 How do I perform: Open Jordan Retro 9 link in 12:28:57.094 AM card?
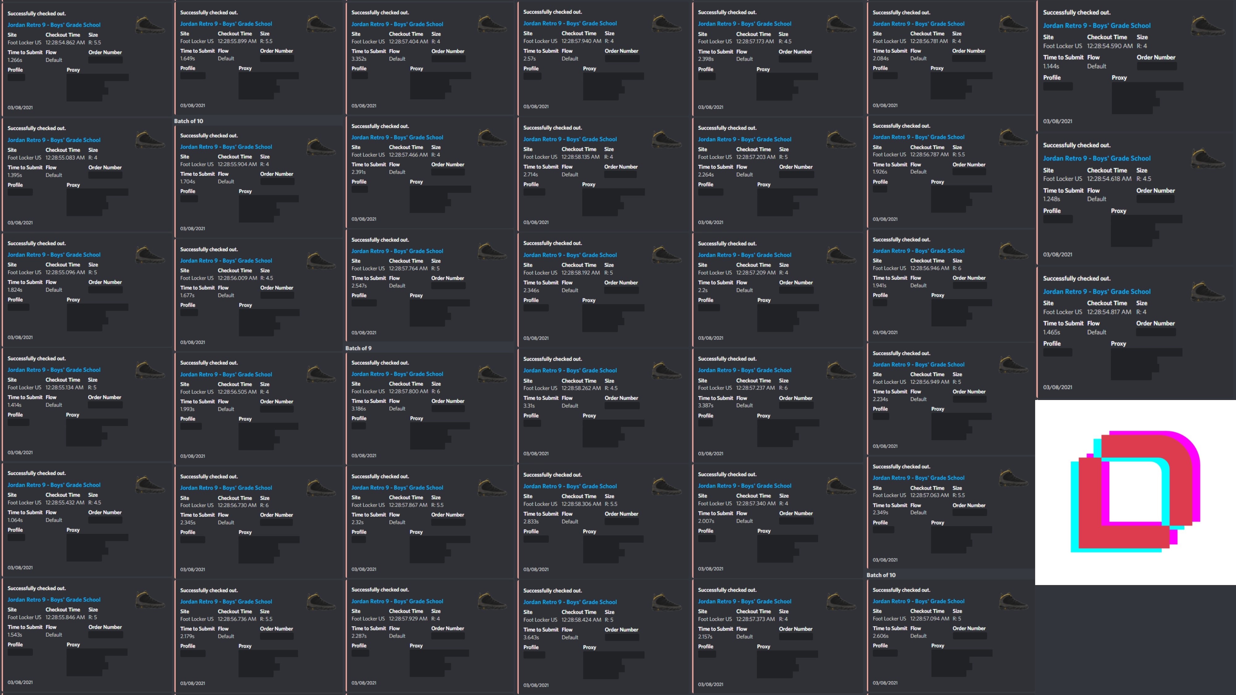click(918, 601)
